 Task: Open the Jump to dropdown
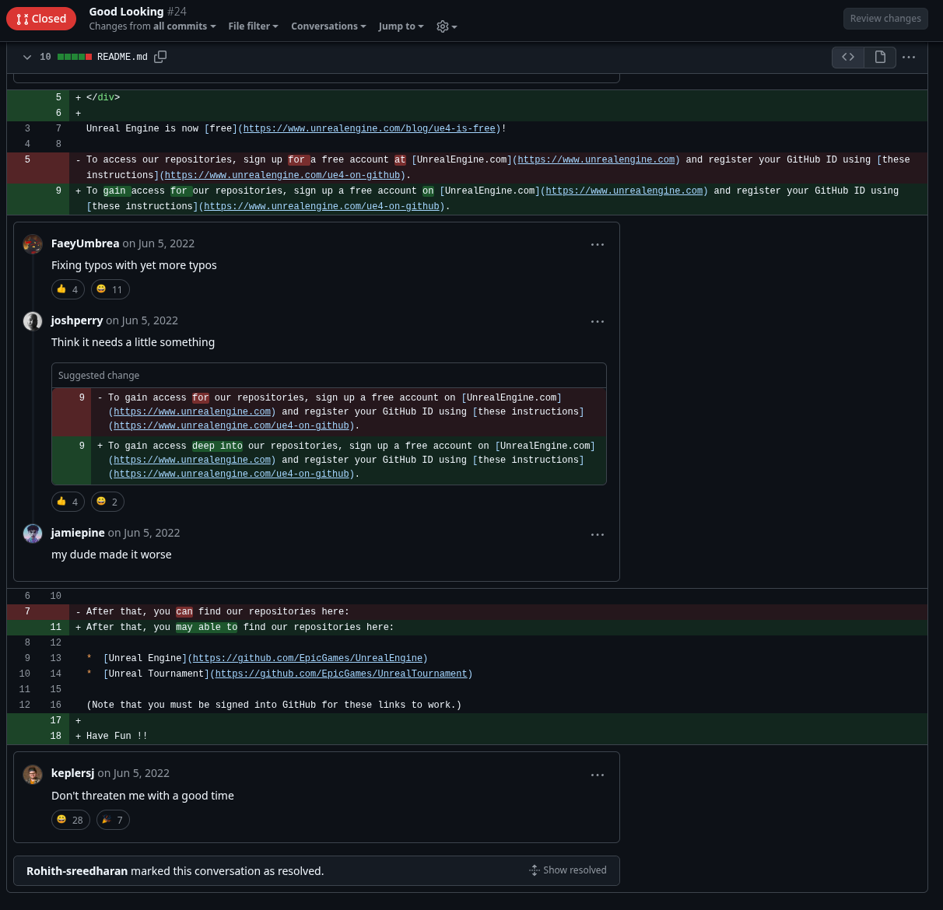tap(401, 26)
